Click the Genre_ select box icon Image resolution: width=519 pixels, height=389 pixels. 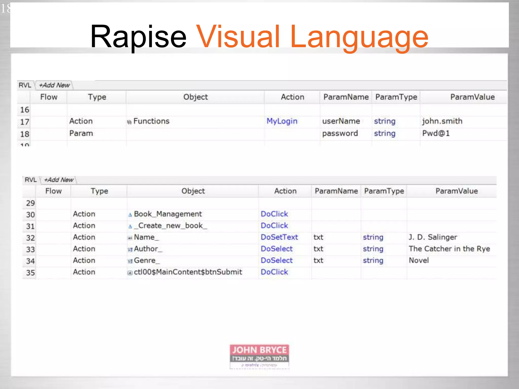pyautogui.click(x=130, y=261)
